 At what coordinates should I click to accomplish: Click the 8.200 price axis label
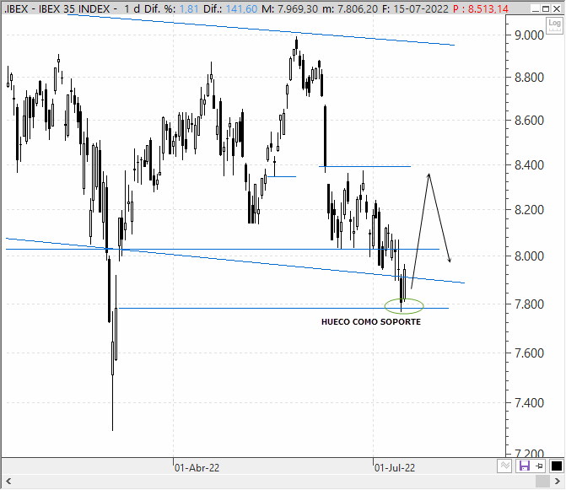pyautogui.click(x=529, y=210)
